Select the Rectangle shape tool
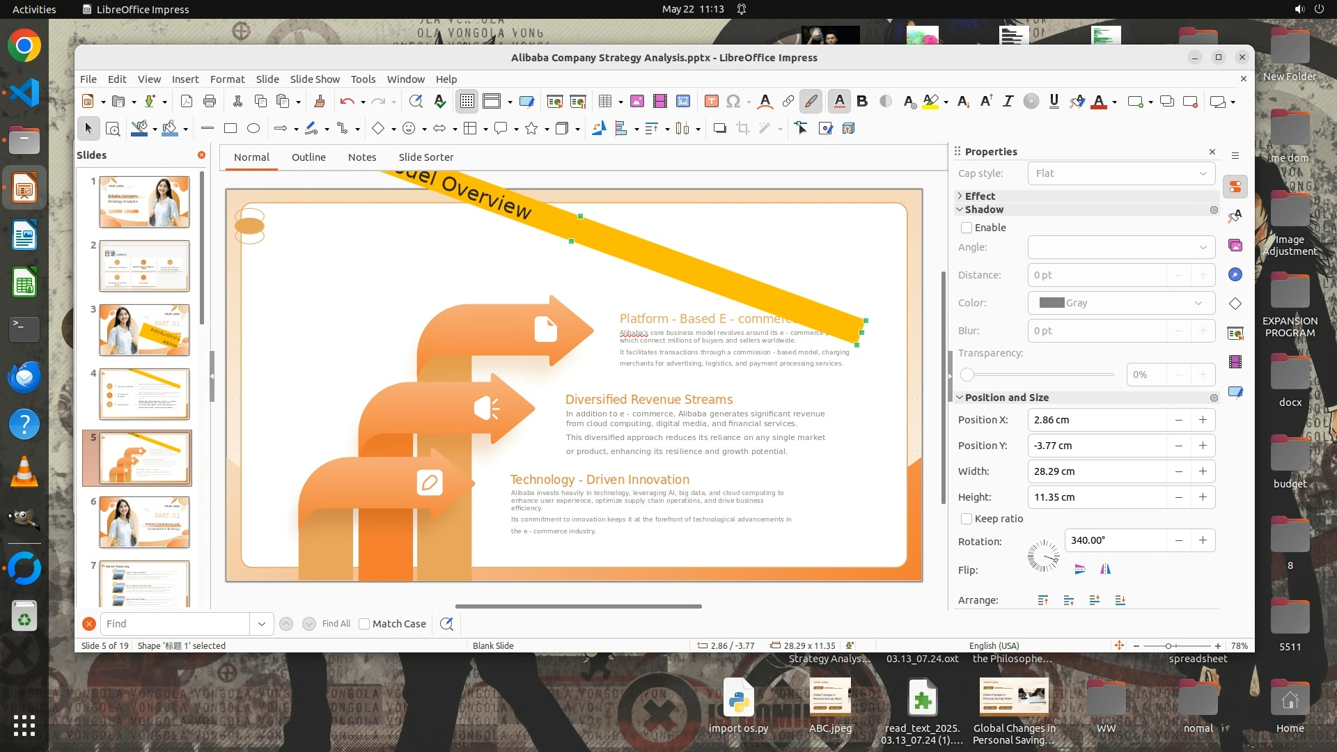 coord(230,128)
